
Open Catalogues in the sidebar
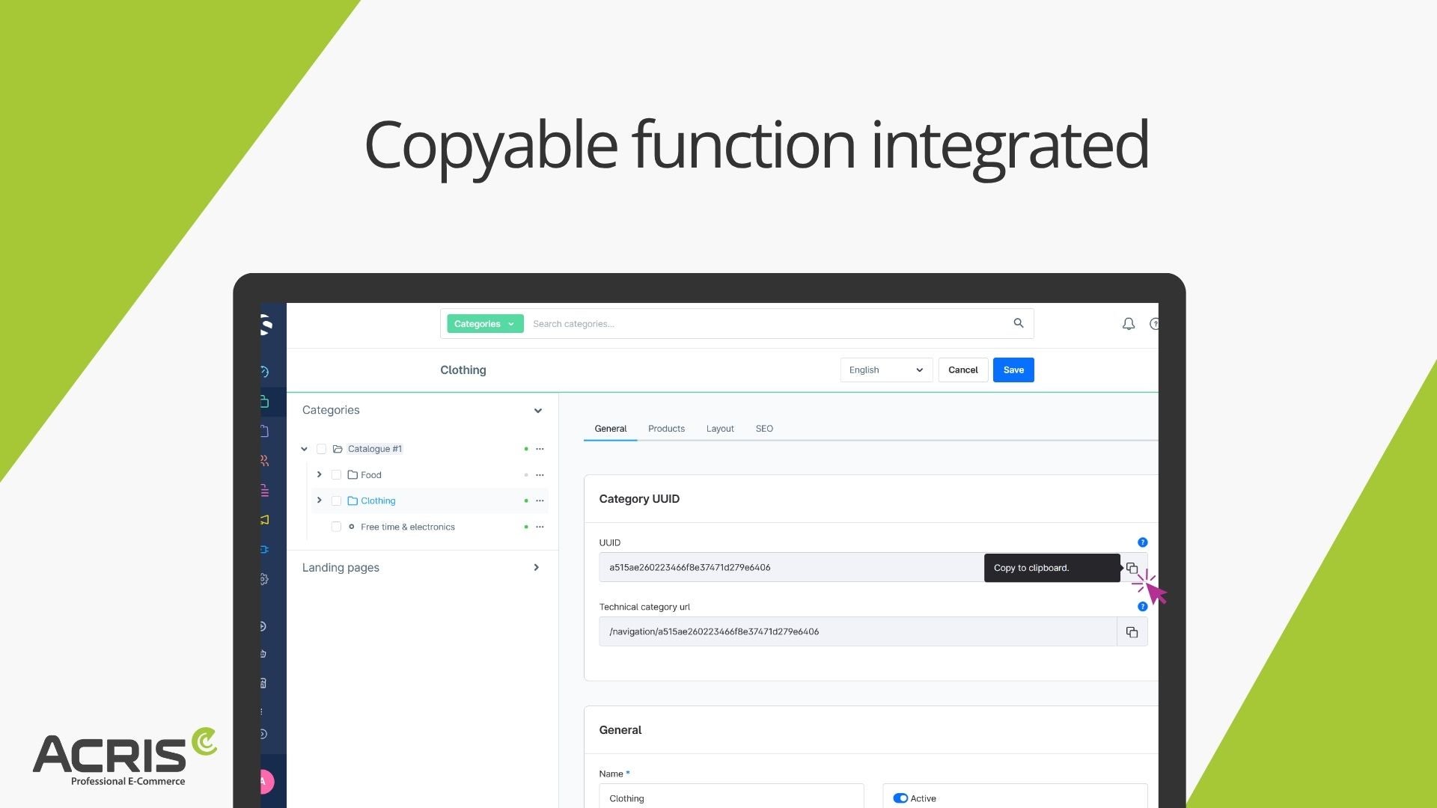(x=265, y=402)
